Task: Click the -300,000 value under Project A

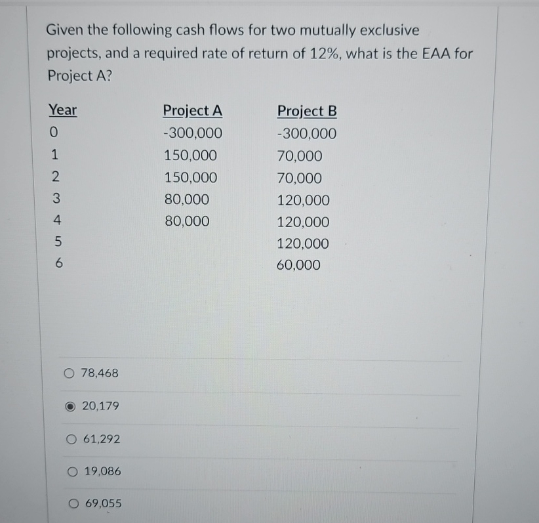Action: [x=193, y=133]
